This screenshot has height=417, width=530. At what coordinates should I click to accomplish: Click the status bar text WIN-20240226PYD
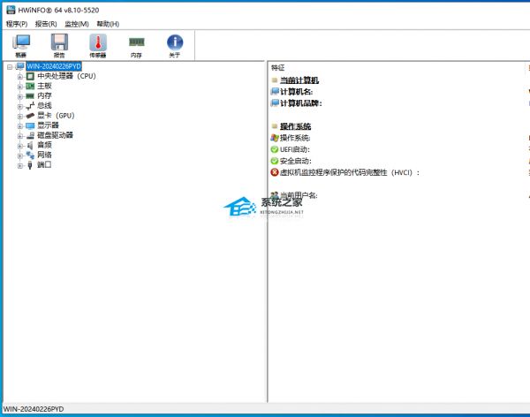(x=34, y=409)
